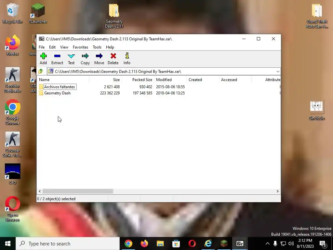Select the Counter Strike 1.6 desktop shortcut
The width and height of the screenshot is (333, 250).
click(x=13, y=144)
